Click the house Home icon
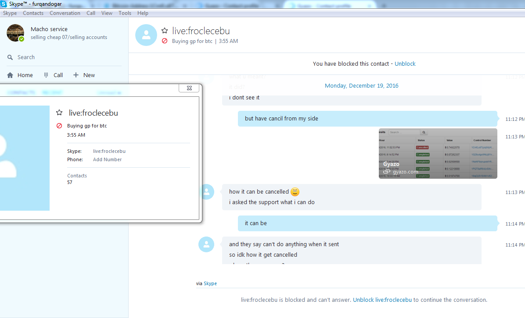525x318 pixels. point(10,75)
